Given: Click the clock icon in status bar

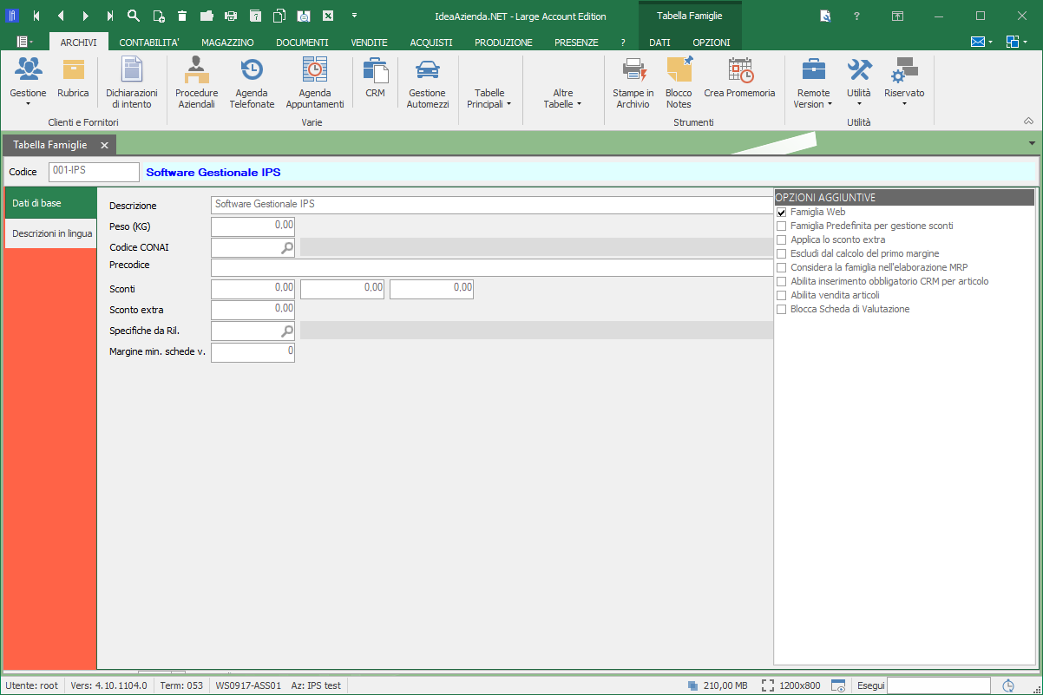Looking at the screenshot, I should 1008,685.
